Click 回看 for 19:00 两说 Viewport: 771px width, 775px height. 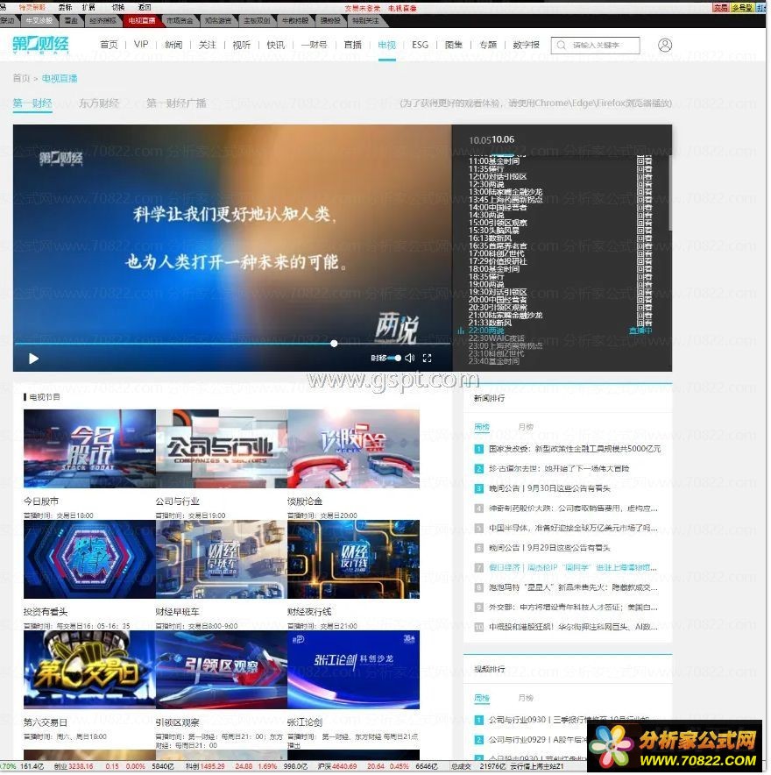pos(644,284)
